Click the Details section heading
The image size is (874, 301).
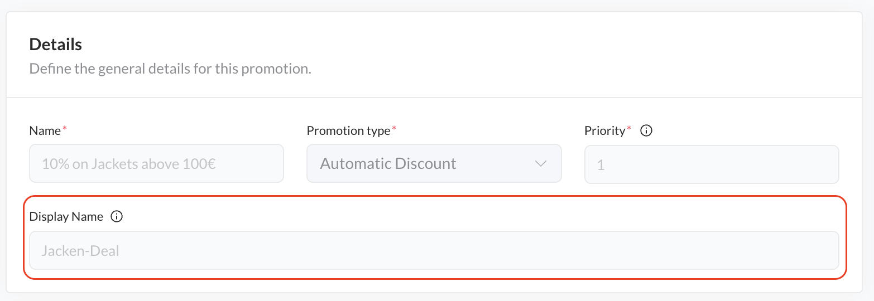click(55, 45)
